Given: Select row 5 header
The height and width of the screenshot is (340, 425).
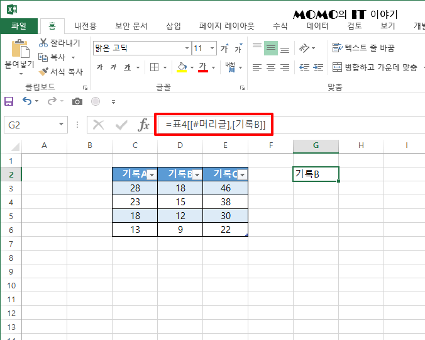Looking at the screenshot, I should (x=11, y=216).
